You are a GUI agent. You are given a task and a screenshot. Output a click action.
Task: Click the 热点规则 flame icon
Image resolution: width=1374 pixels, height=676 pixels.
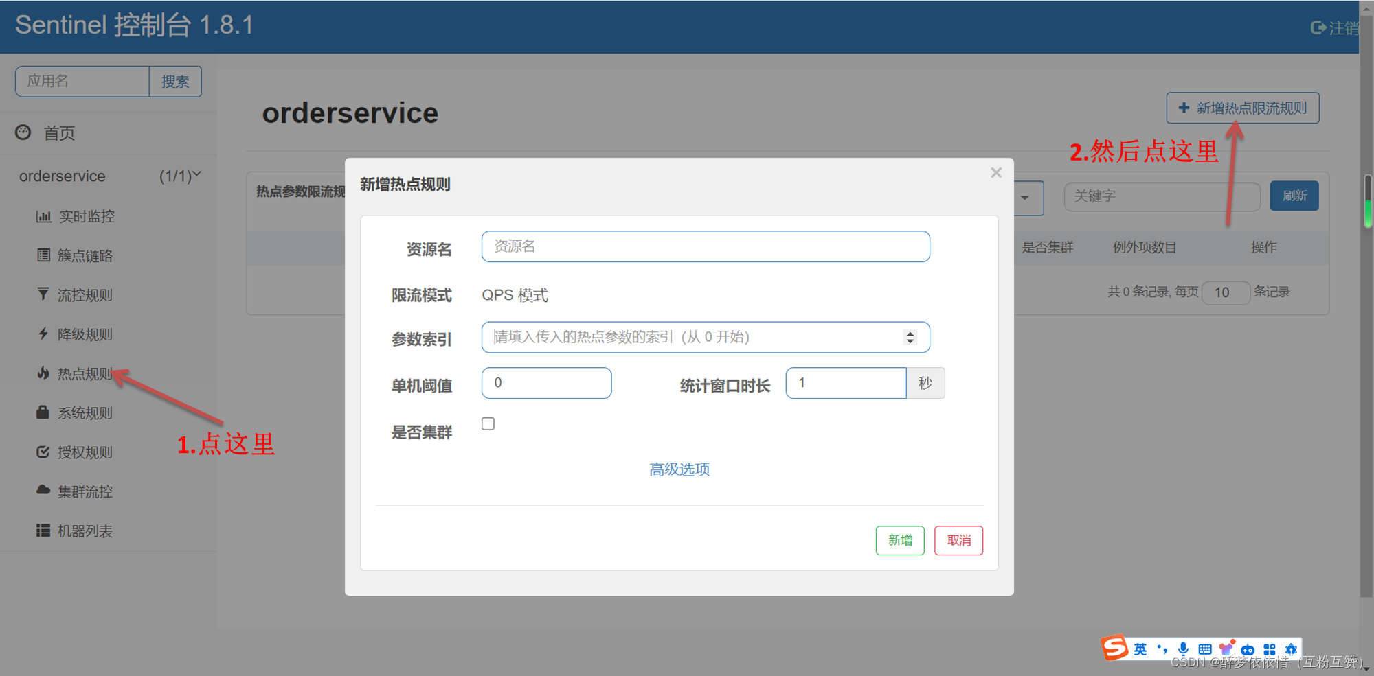[43, 373]
